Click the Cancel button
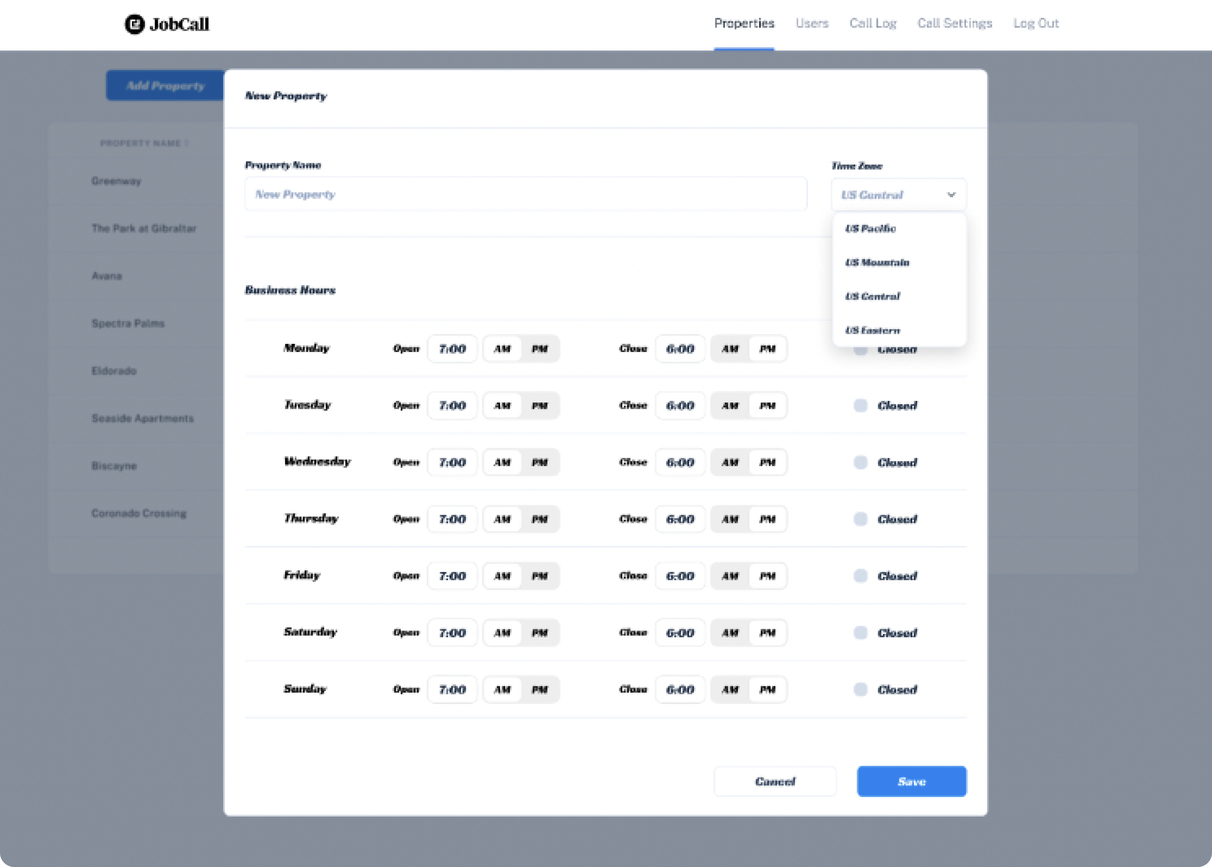The width and height of the screenshot is (1212, 867). pyautogui.click(x=775, y=781)
